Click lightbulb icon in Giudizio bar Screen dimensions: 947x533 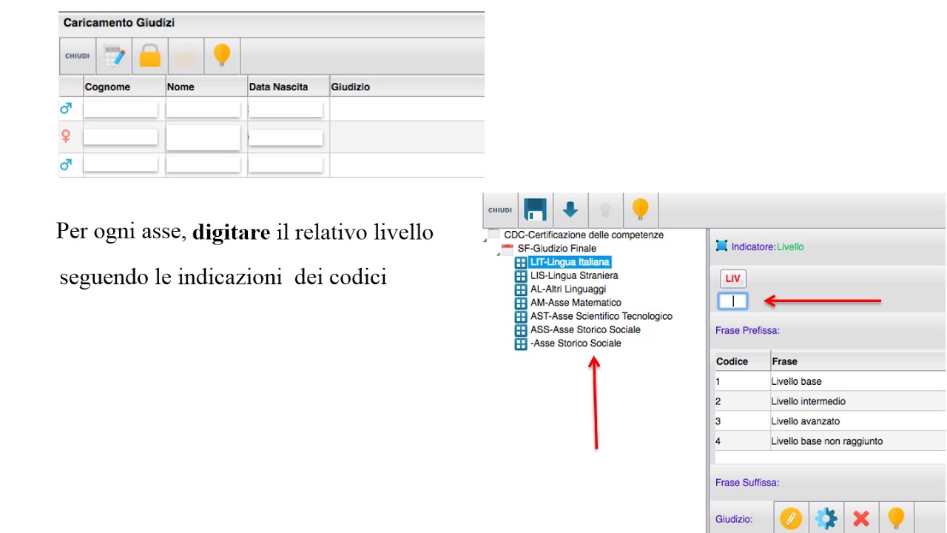pyautogui.click(x=896, y=518)
